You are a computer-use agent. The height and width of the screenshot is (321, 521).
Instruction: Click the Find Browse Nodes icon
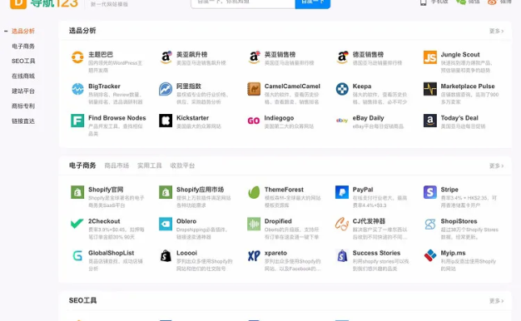[77, 121]
